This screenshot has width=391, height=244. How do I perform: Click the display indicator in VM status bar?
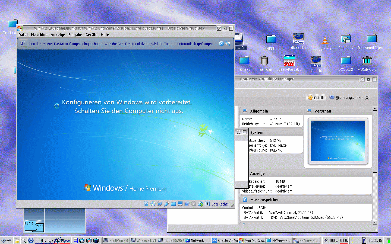coord(180,204)
